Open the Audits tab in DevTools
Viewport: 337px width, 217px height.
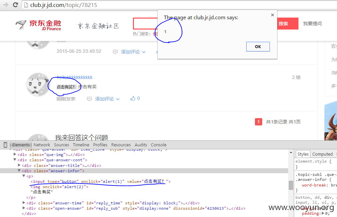click(141, 145)
